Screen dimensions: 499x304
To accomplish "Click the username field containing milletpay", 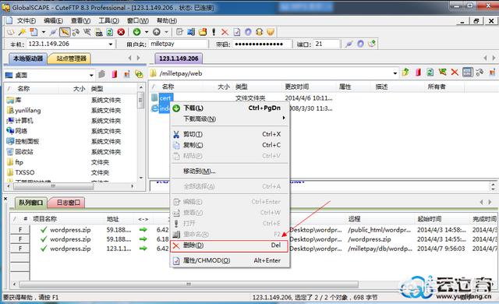I will point(178,44).
